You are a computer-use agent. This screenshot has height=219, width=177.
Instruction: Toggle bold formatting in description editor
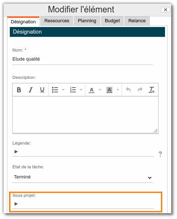coord(19,90)
